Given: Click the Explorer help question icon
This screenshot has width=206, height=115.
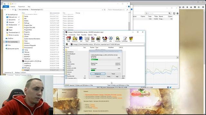Looking at the screenshot, I should point(129,6).
